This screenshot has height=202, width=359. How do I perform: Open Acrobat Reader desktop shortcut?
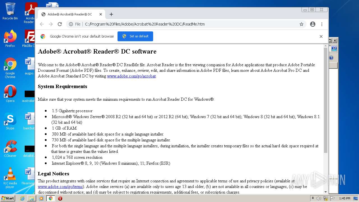click(30, 13)
